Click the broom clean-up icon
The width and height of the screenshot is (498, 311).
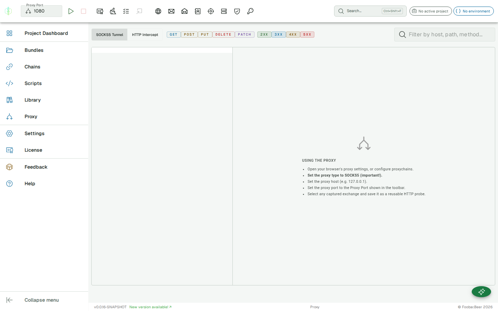click(113, 11)
